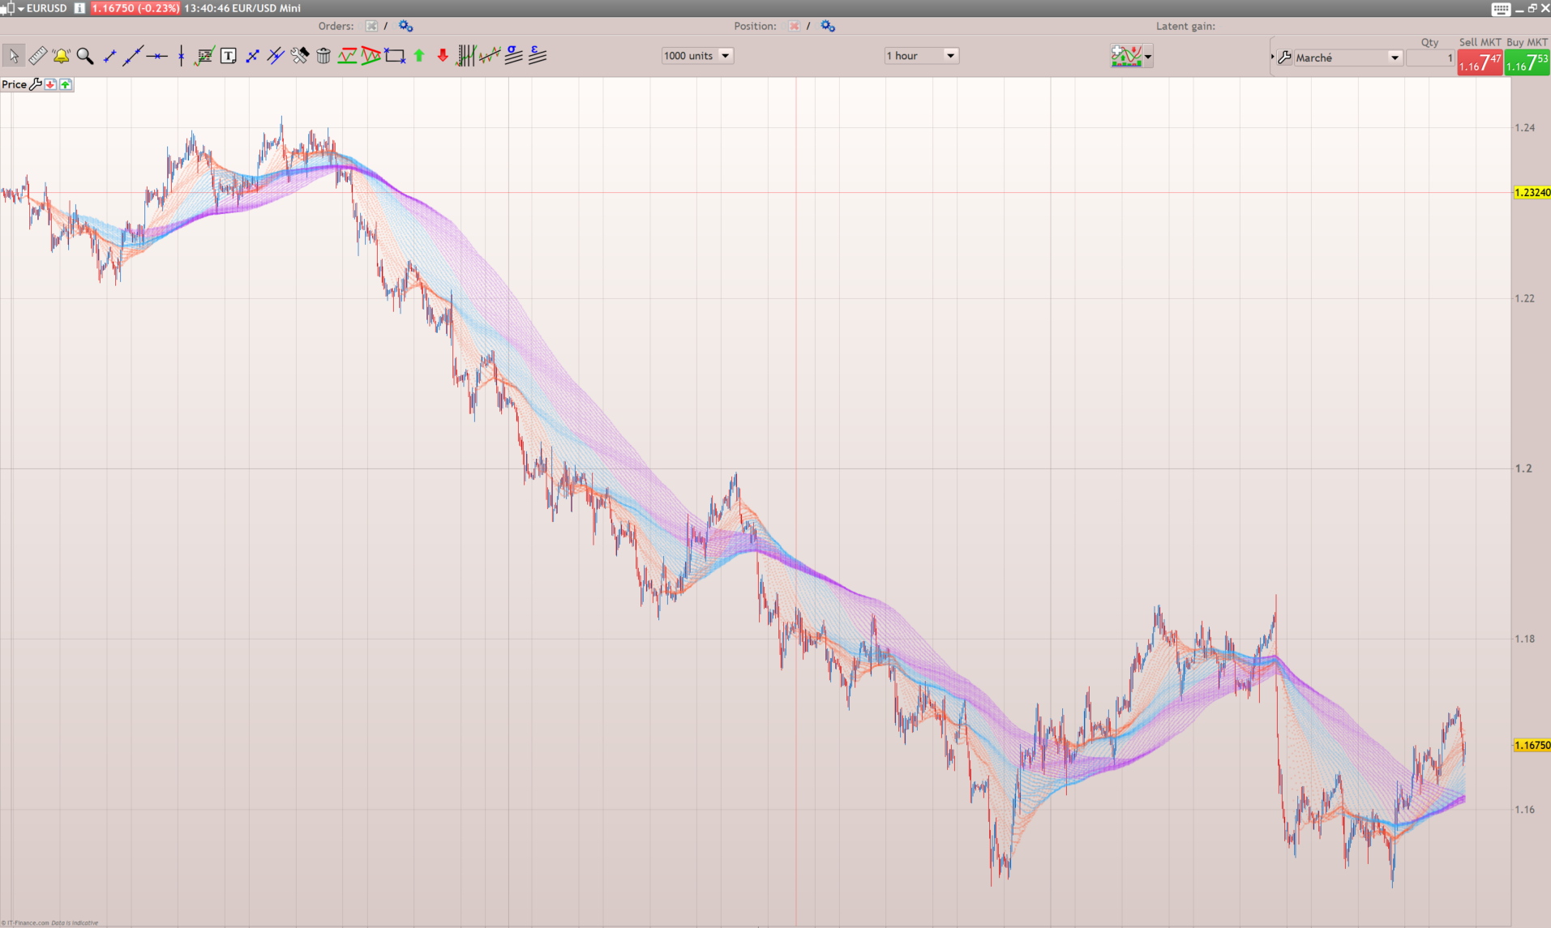
Task: Place a red down arrow marker
Action: click(443, 56)
